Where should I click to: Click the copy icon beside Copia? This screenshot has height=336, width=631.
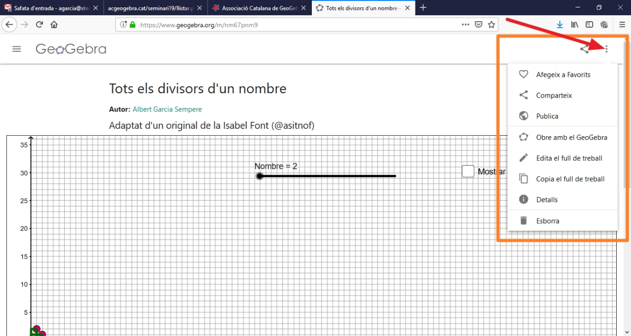524,179
